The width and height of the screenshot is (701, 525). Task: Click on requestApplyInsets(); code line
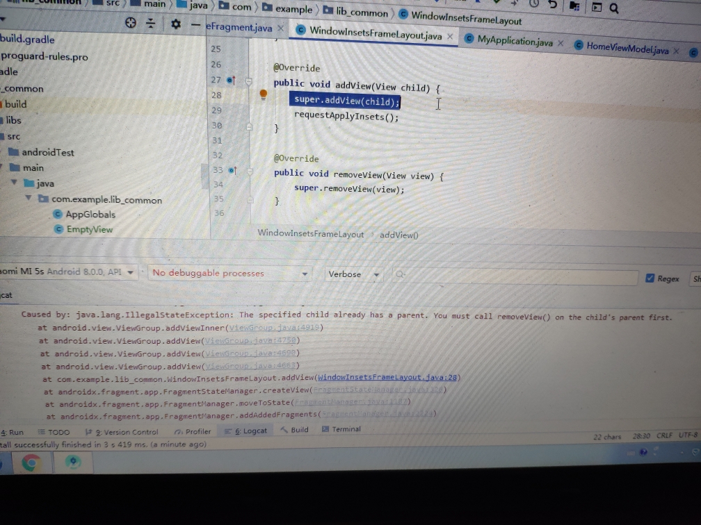(346, 116)
